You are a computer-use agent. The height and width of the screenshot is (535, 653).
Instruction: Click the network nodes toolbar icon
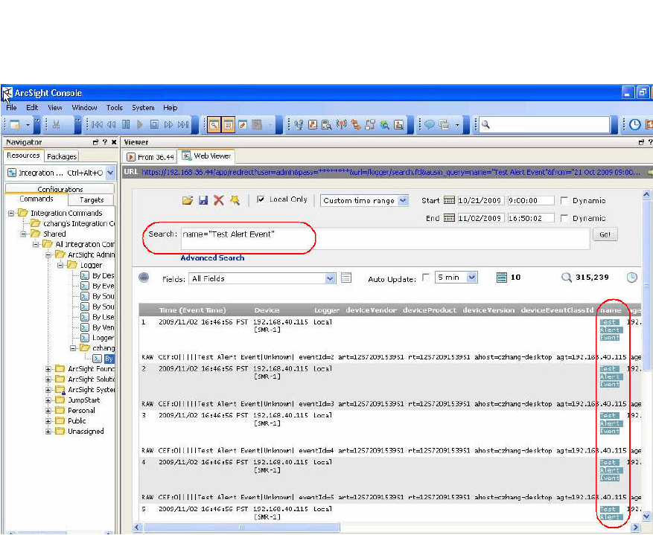(x=298, y=124)
